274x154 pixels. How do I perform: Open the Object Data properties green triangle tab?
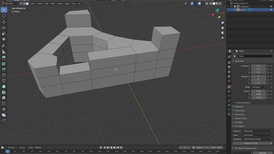tap(229, 110)
